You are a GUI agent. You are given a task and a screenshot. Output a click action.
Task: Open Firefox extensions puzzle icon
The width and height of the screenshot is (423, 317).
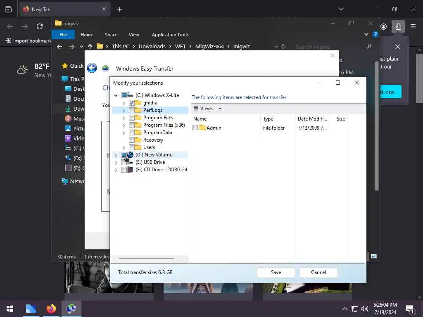coord(398,26)
